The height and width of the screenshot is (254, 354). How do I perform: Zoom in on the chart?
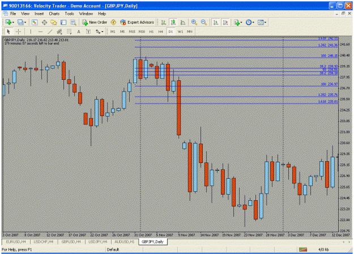[x=194, y=22]
